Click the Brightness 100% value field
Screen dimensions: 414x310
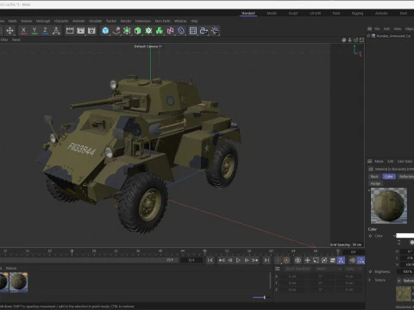[x=405, y=271]
